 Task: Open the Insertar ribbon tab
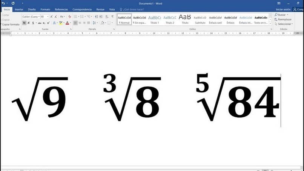(x=19, y=9)
